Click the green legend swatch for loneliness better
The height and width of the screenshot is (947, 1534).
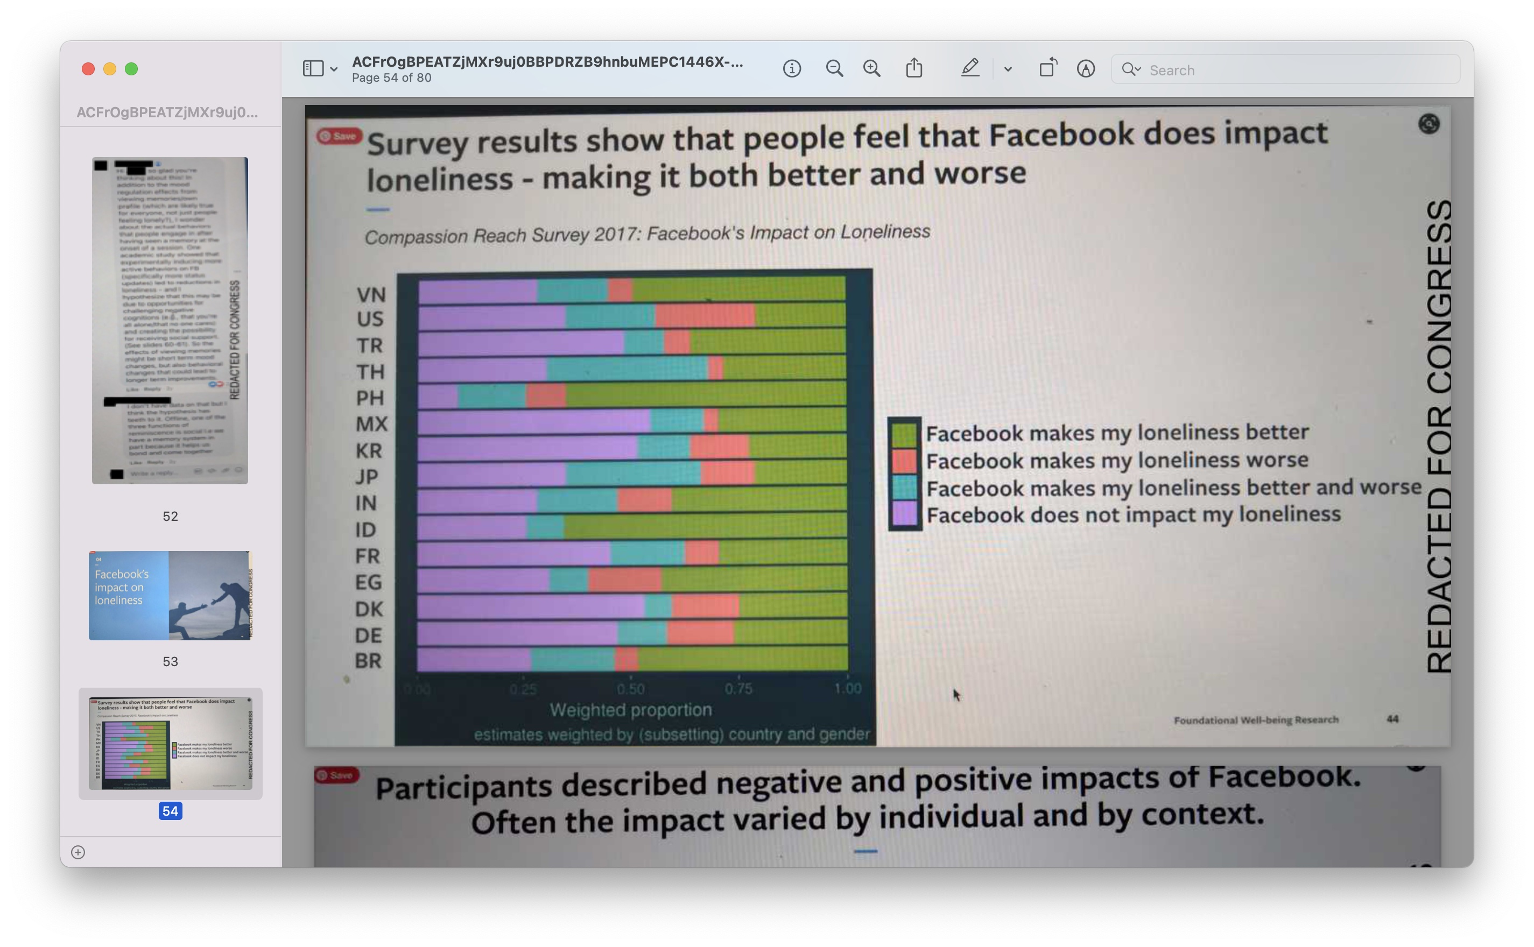click(x=904, y=434)
